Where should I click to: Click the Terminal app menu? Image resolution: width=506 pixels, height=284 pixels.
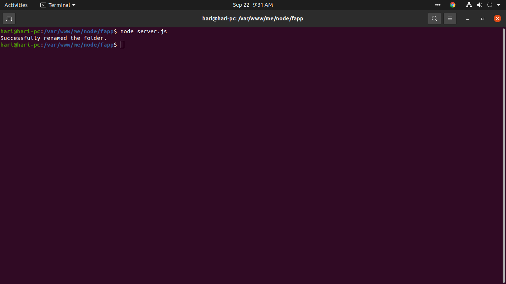[x=57, y=5]
